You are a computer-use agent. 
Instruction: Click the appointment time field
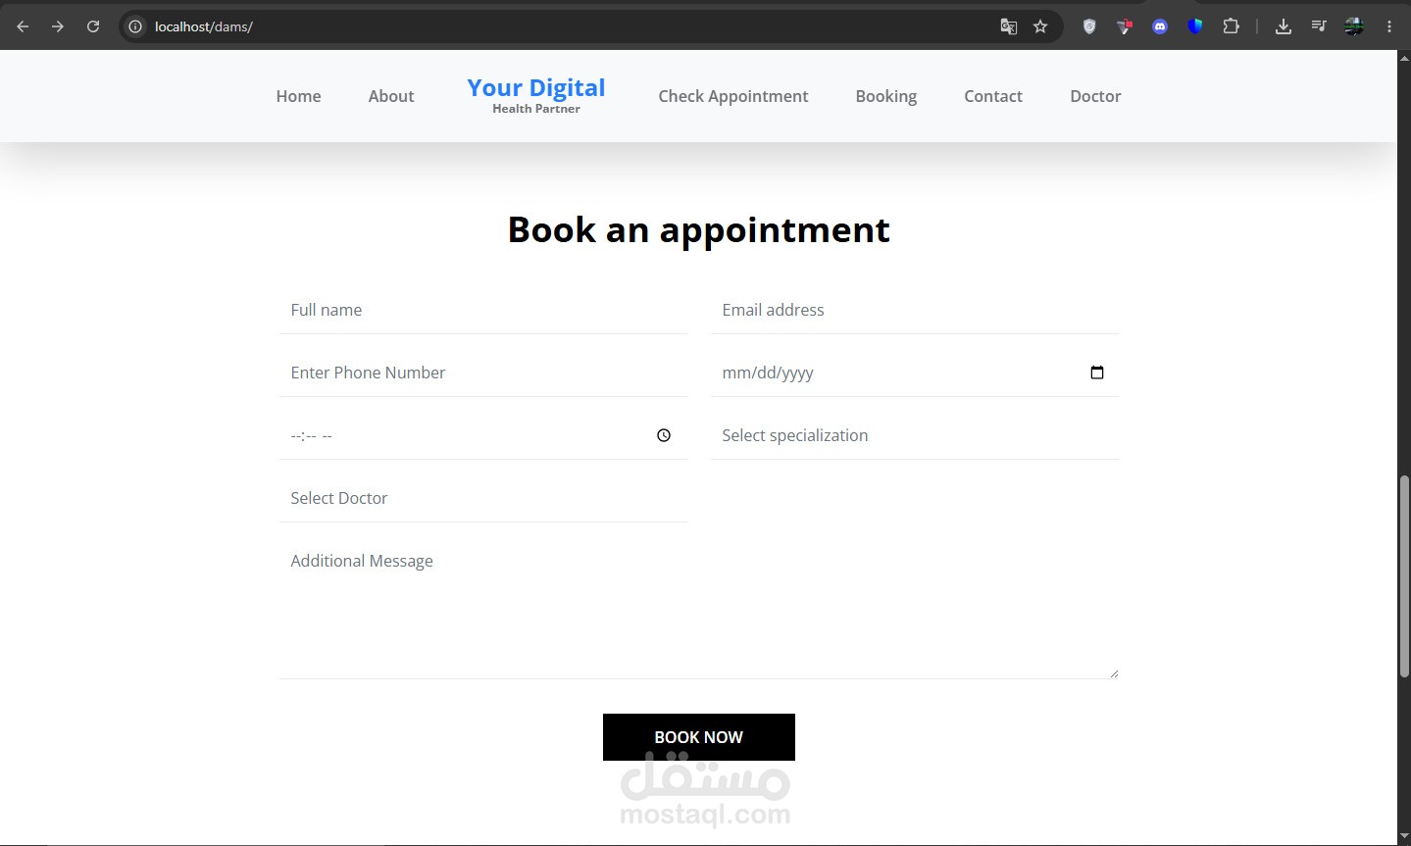click(x=483, y=435)
